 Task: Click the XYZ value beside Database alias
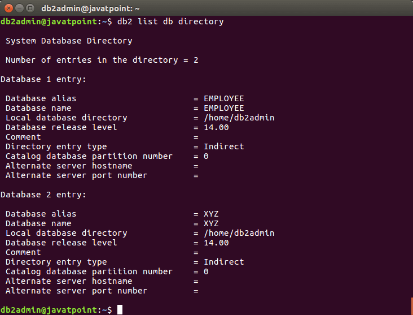(x=211, y=214)
